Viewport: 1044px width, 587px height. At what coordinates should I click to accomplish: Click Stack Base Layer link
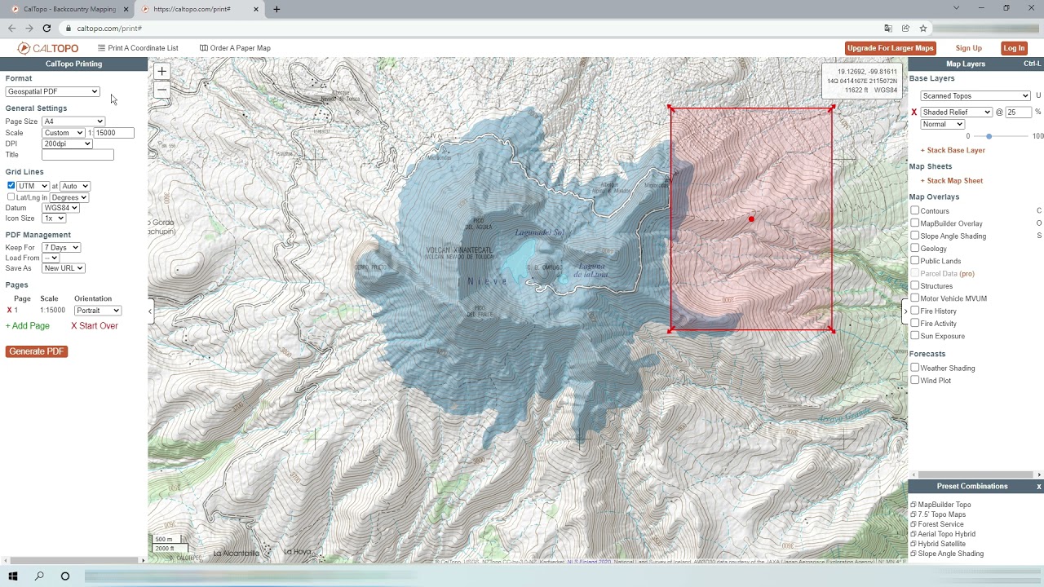pos(953,151)
